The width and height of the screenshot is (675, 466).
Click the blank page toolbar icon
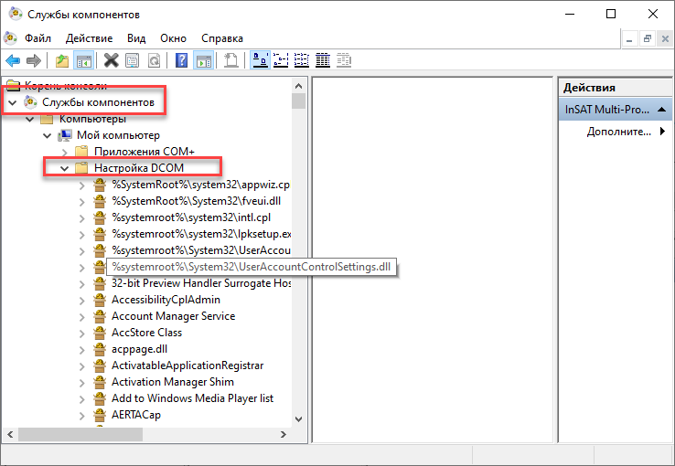point(231,60)
